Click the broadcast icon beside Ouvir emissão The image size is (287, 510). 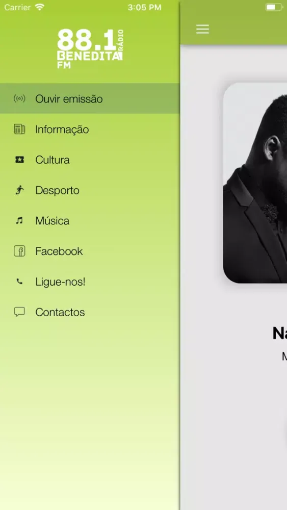19,98
